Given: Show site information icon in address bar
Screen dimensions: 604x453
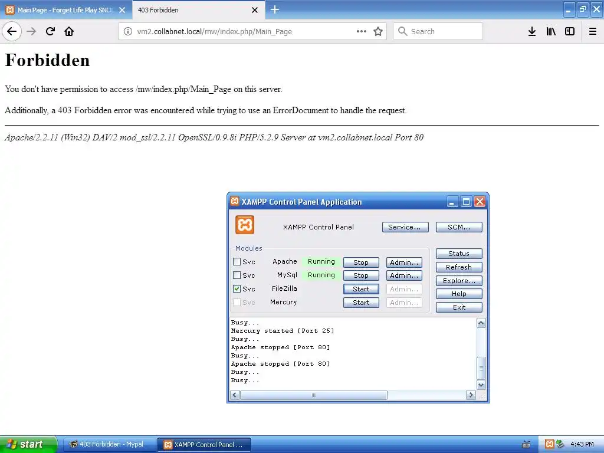Looking at the screenshot, I should pos(128,31).
